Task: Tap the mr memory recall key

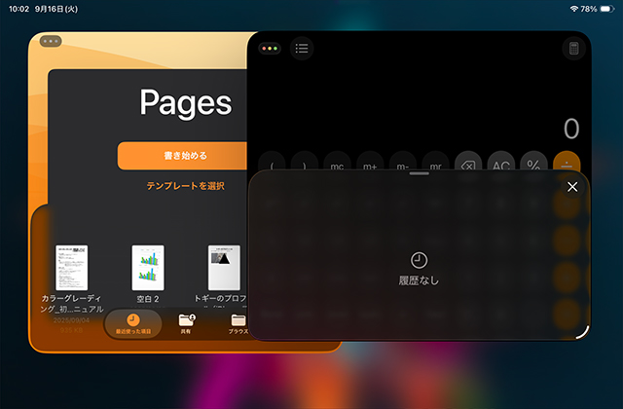Action: pyautogui.click(x=435, y=161)
